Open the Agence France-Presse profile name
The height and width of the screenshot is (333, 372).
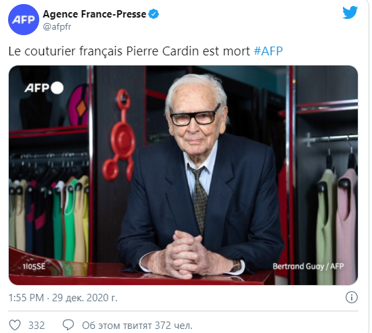95,14
